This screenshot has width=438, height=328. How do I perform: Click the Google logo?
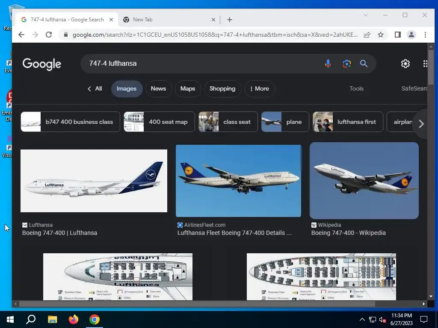pyautogui.click(x=42, y=64)
